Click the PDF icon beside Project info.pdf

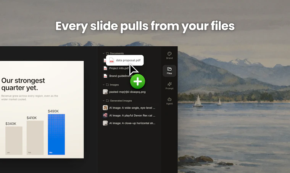[x=105, y=68]
